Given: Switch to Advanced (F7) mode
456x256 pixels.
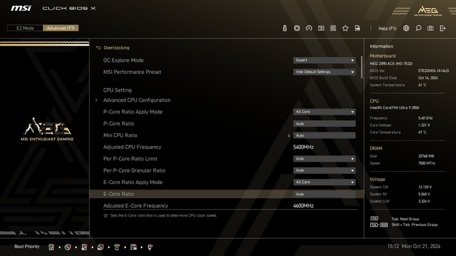Looking at the screenshot, I should [x=61, y=28].
